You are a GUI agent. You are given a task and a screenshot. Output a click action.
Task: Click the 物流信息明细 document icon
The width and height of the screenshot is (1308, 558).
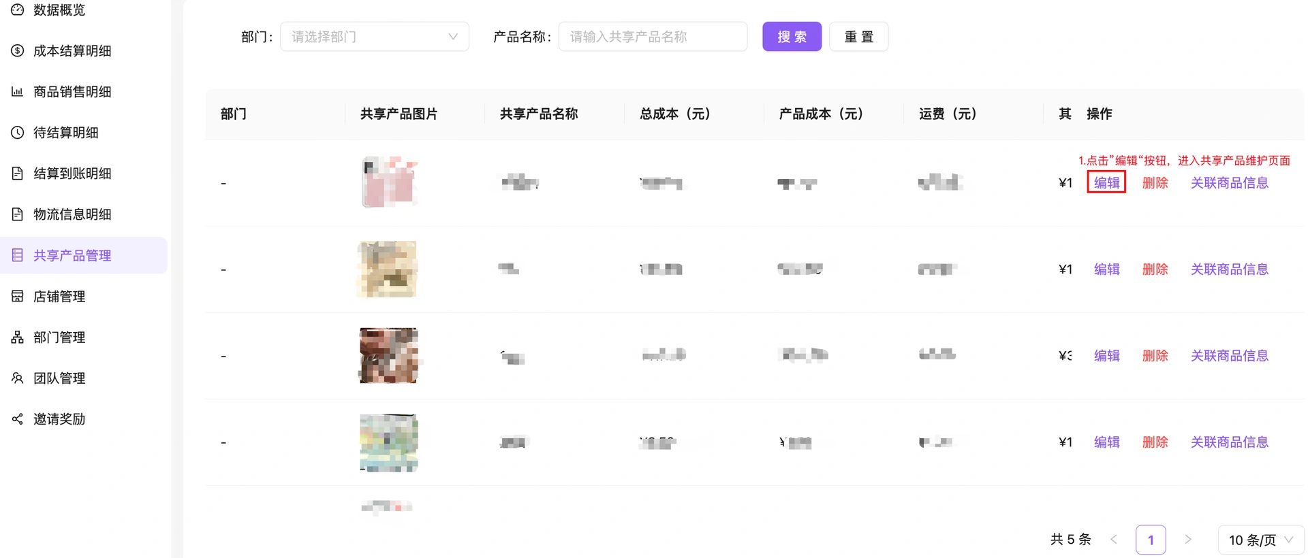coord(18,214)
